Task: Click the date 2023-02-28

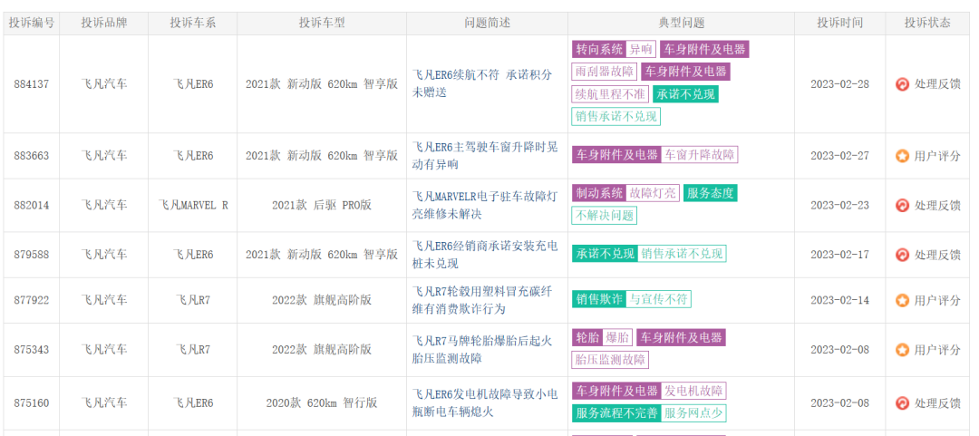Action: pos(839,84)
